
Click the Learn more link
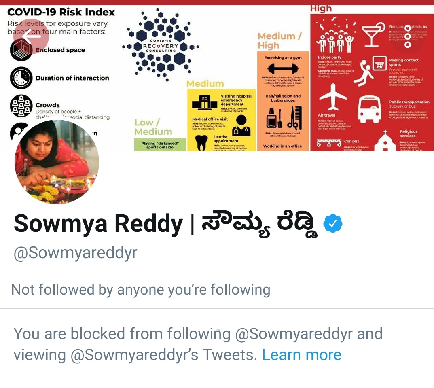pyautogui.click(x=301, y=355)
